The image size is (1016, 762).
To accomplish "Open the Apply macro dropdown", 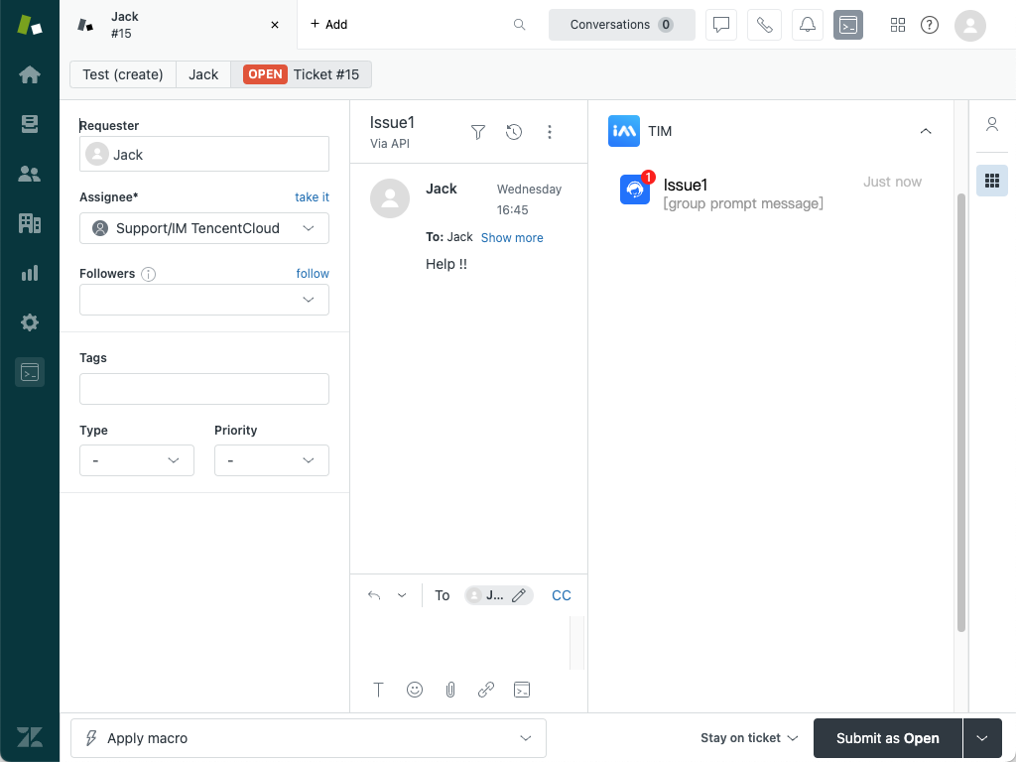I will [308, 738].
